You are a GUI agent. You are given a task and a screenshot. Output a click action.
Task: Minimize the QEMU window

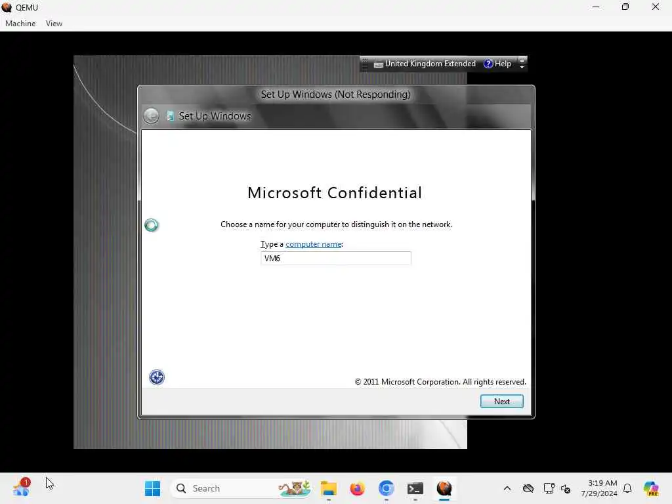pos(596,7)
